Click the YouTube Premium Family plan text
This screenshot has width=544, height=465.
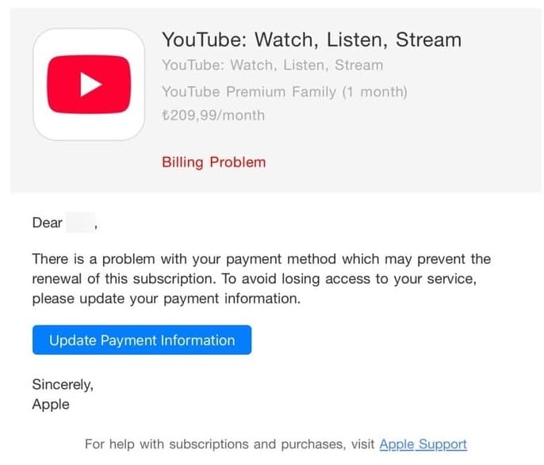pyautogui.click(x=285, y=92)
